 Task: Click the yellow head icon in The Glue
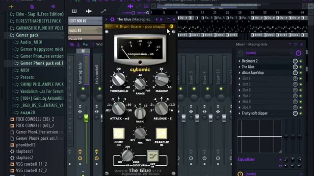[x=171, y=26]
